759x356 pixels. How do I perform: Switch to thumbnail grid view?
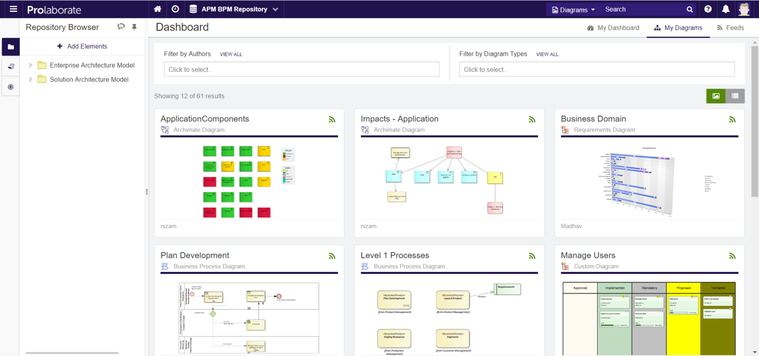tap(715, 96)
